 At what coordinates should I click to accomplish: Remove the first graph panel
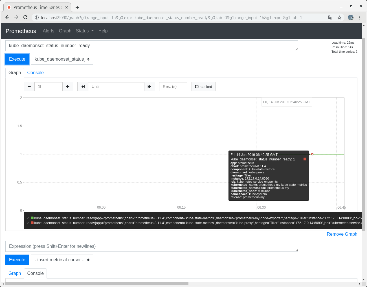(x=342, y=234)
